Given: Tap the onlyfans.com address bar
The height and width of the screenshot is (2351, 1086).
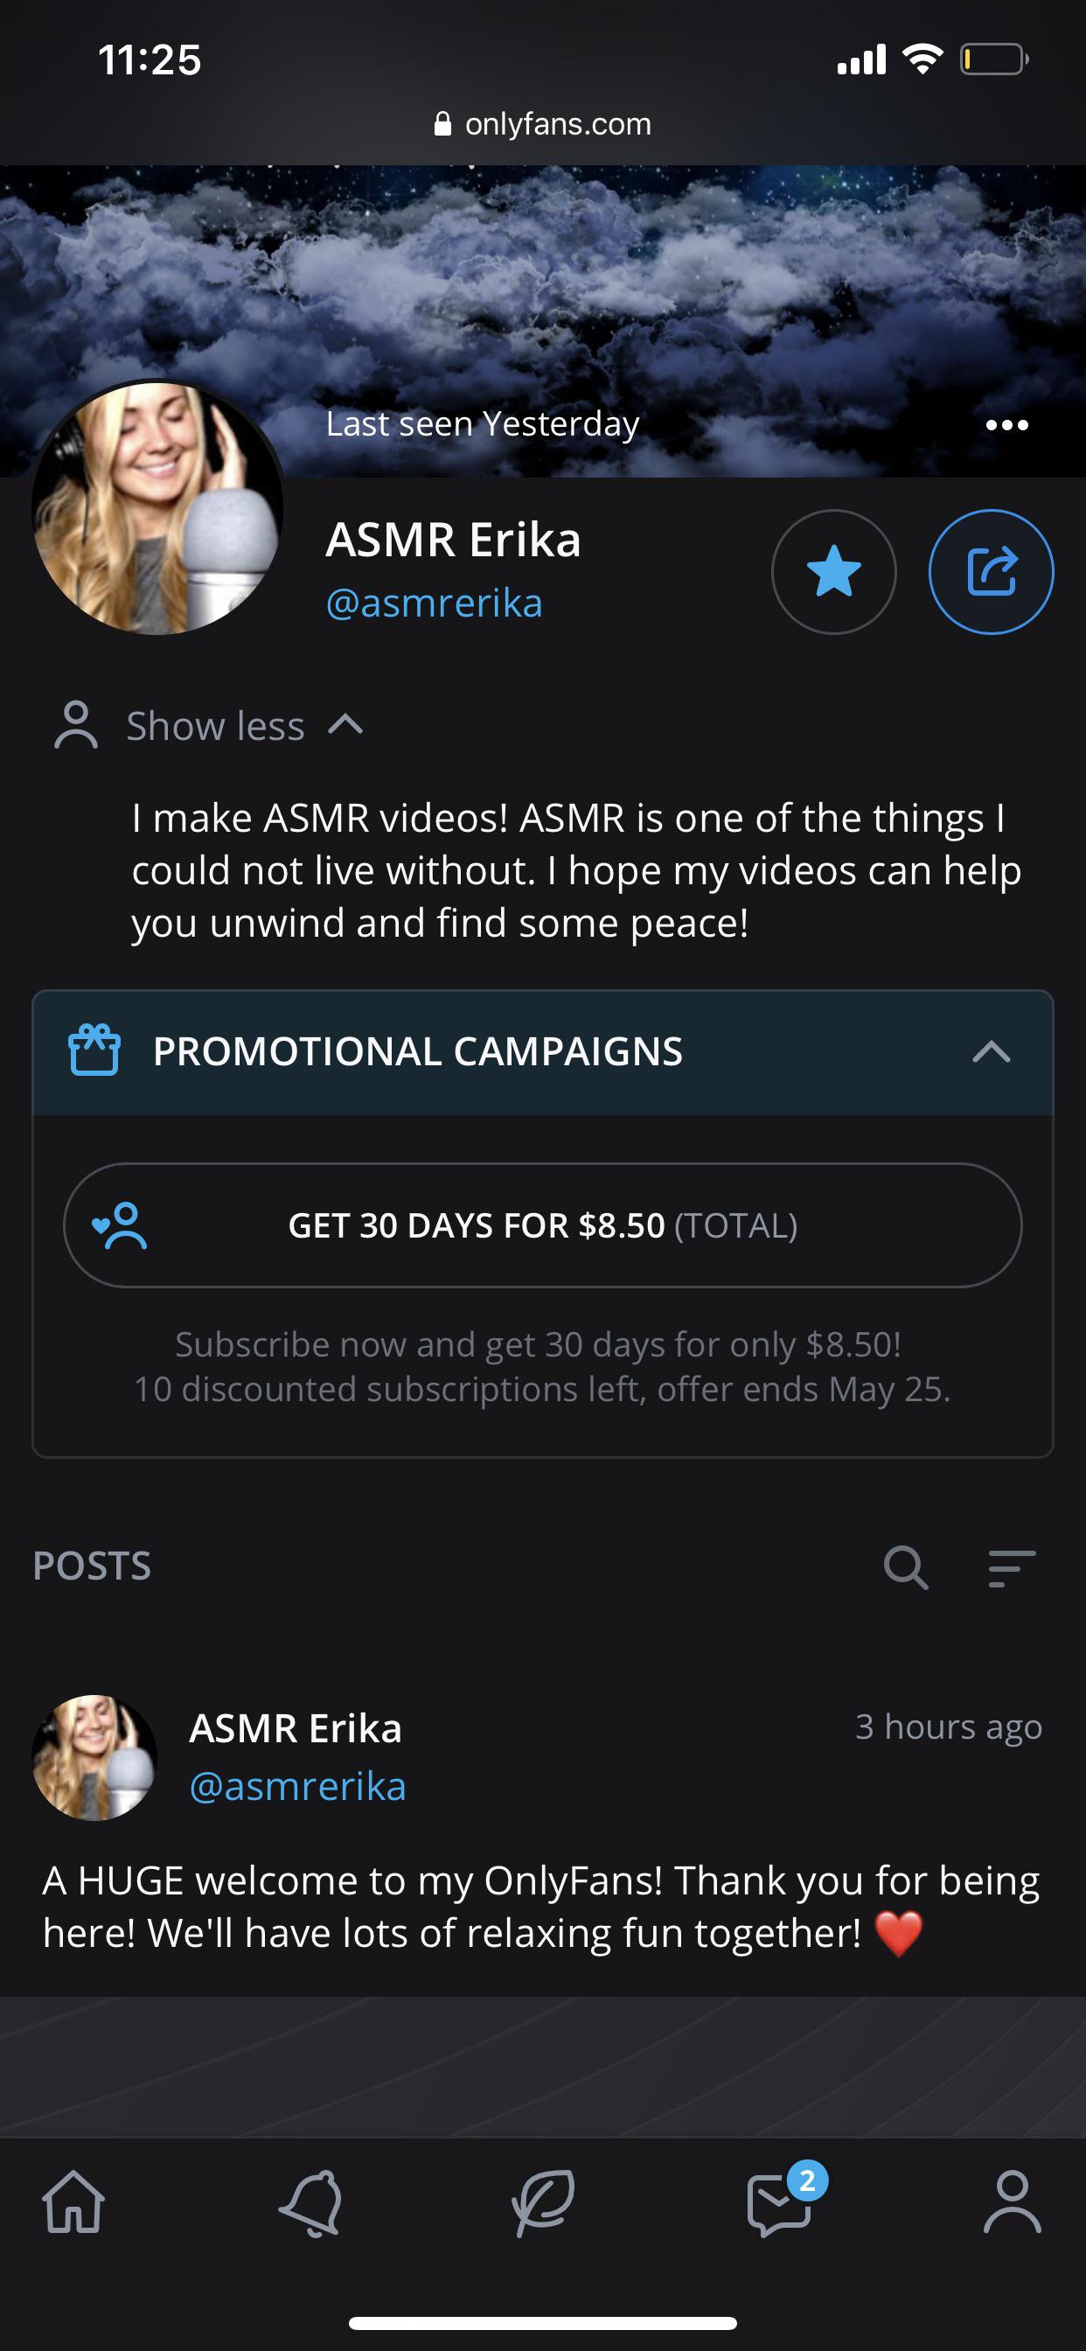Looking at the screenshot, I should pos(543,124).
